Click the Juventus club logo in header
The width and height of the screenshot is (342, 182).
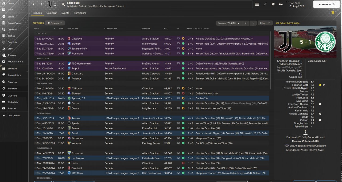pos(50,4)
